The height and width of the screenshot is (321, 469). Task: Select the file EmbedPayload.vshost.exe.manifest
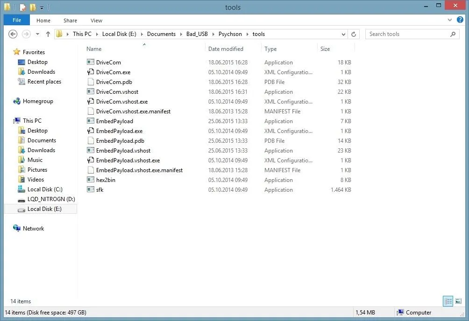point(139,170)
